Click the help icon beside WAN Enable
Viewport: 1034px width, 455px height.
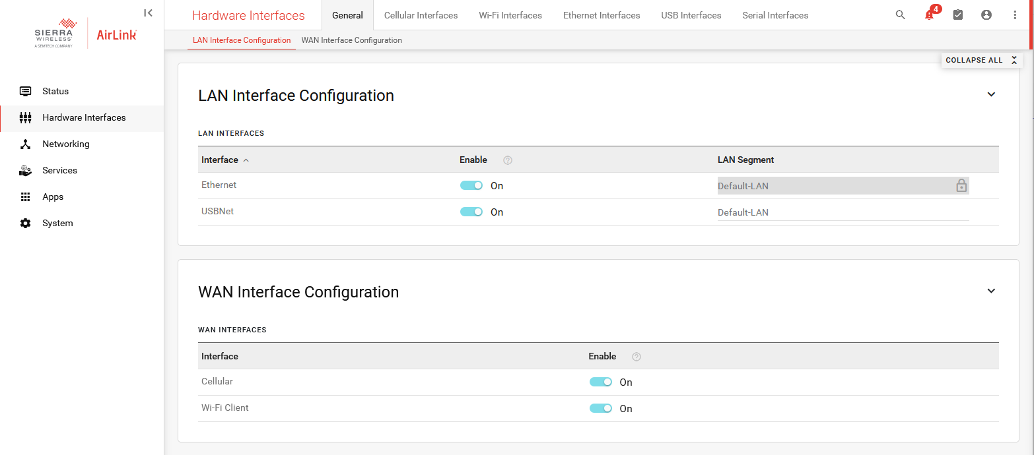point(637,357)
